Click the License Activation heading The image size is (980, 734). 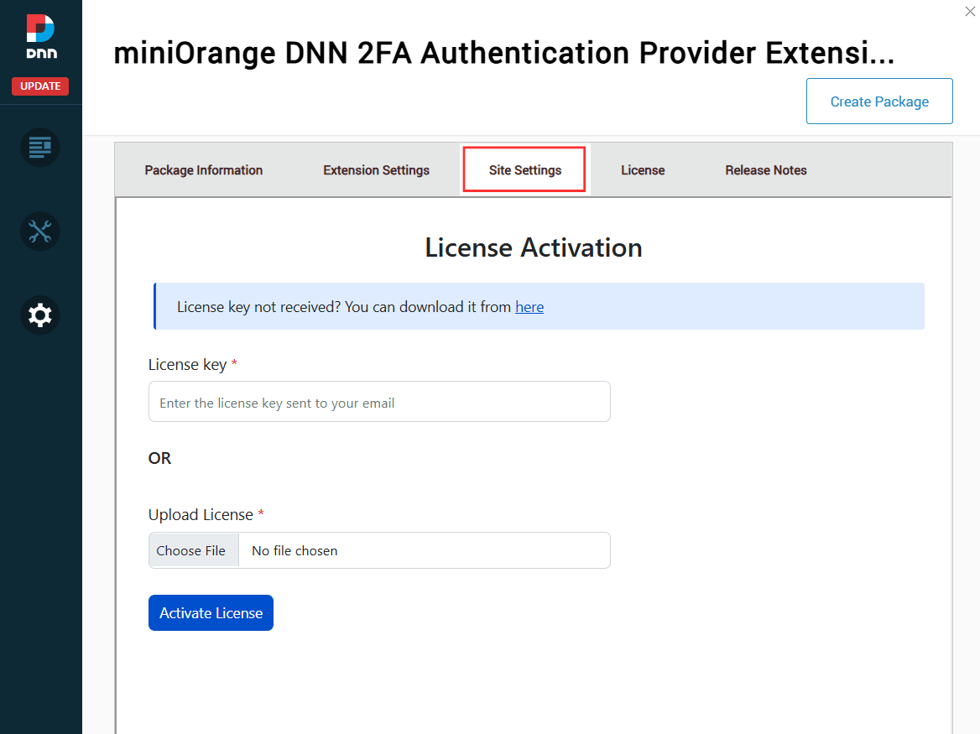pos(534,247)
